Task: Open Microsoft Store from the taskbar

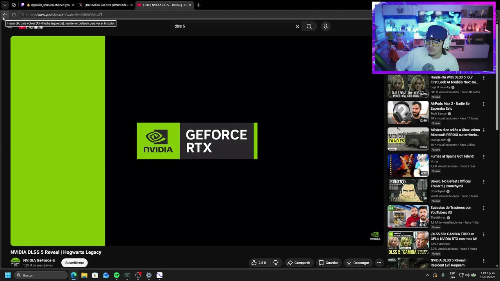Action: coord(95,275)
